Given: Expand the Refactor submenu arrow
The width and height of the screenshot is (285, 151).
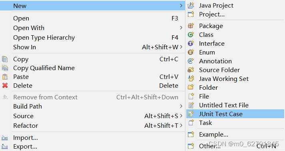Looking at the screenshot, I should click(x=181, y=125).
